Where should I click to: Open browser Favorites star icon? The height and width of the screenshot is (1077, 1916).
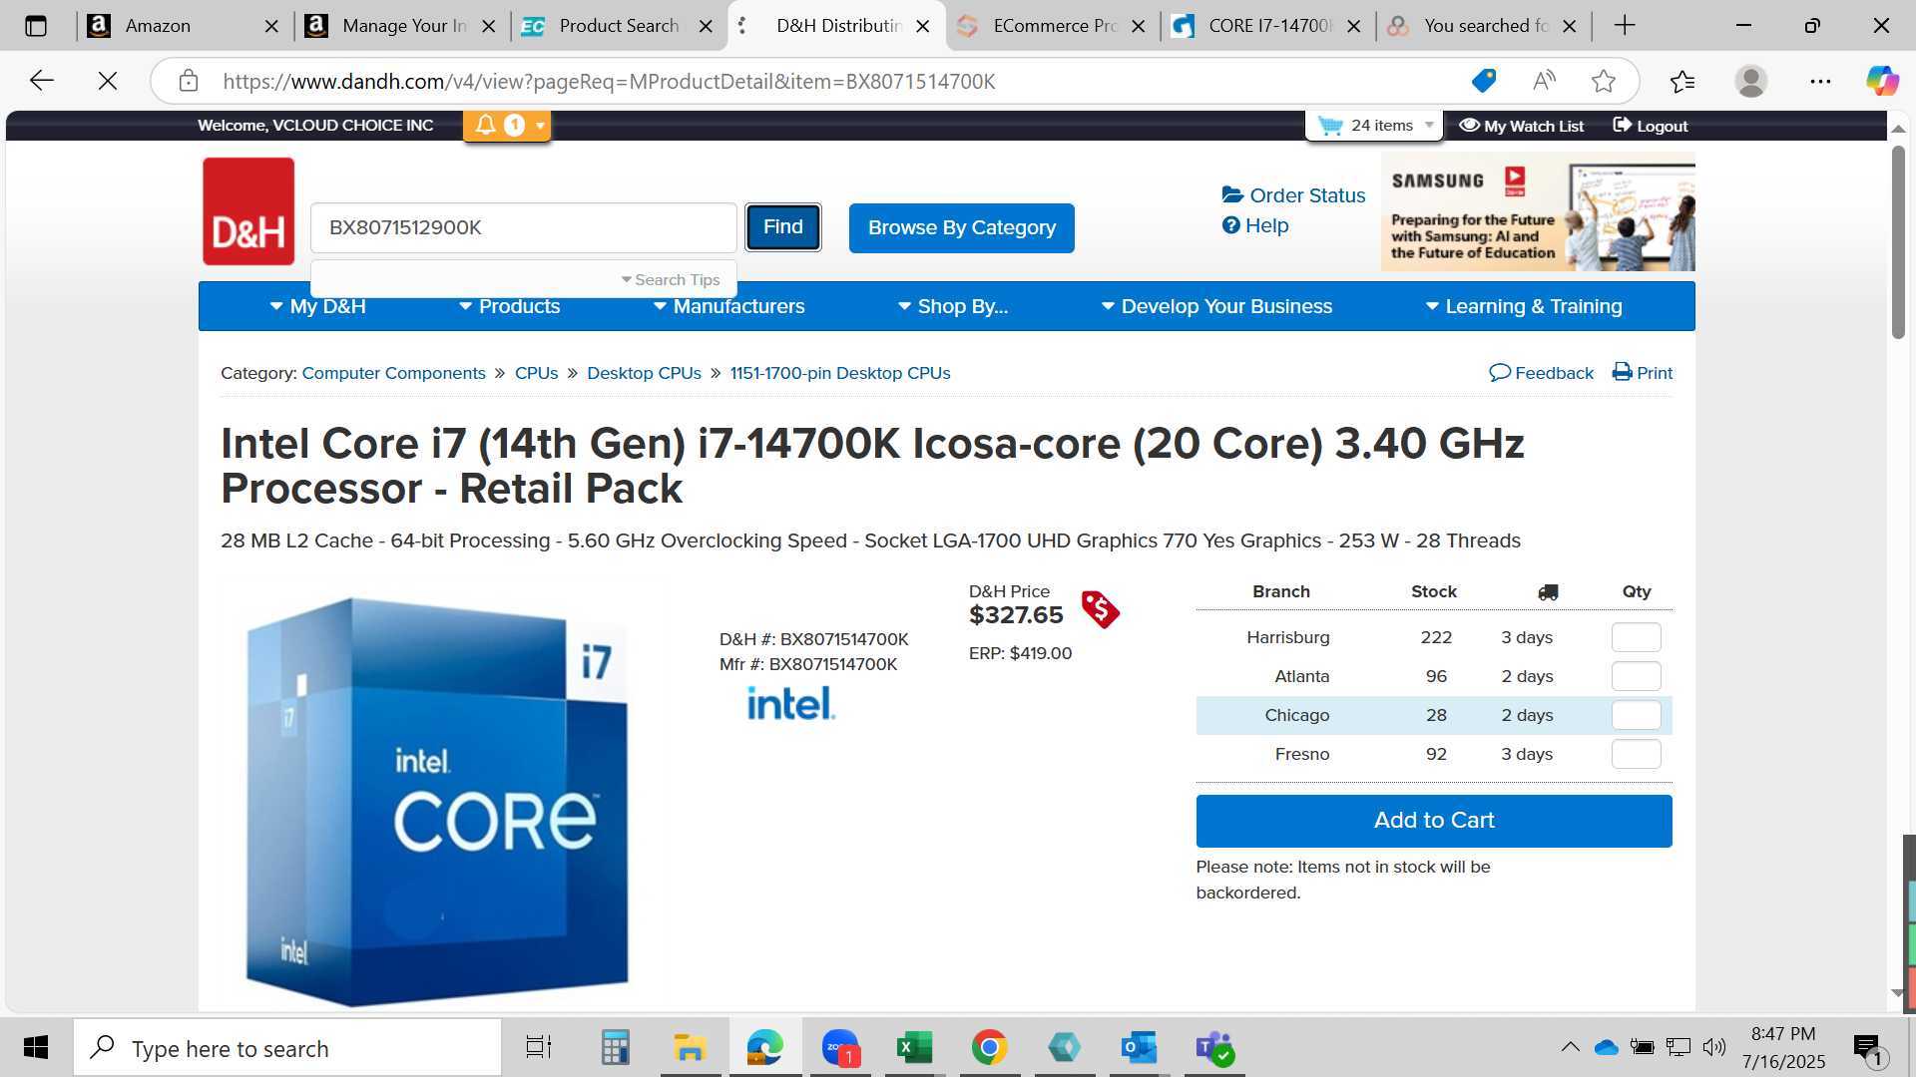(1604, 81)
